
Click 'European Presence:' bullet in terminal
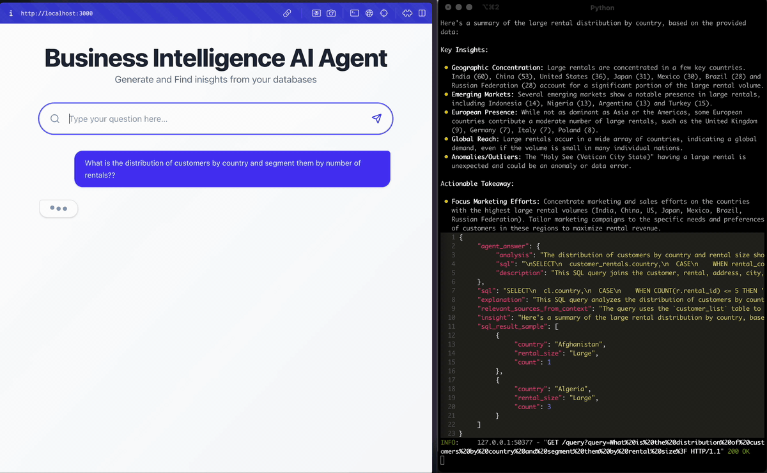tap(484, 112)
